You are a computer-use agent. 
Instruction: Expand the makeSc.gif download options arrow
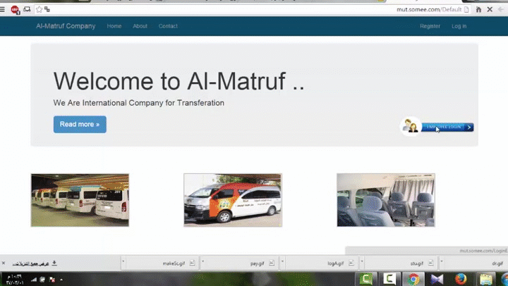123,263
